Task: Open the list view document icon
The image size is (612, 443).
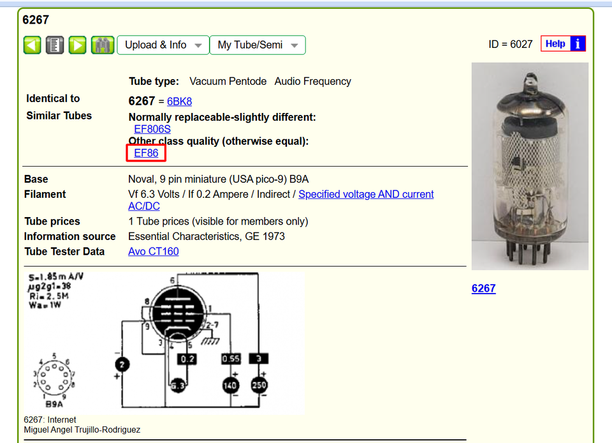Action: [55, 45]
